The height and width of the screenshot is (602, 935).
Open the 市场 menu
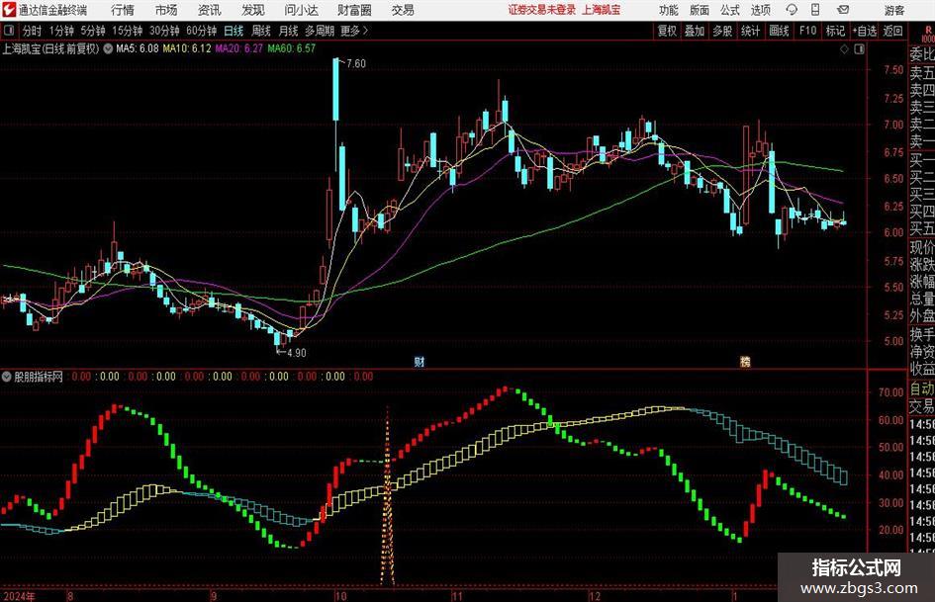pyautogui.click(x=166, y=10)
